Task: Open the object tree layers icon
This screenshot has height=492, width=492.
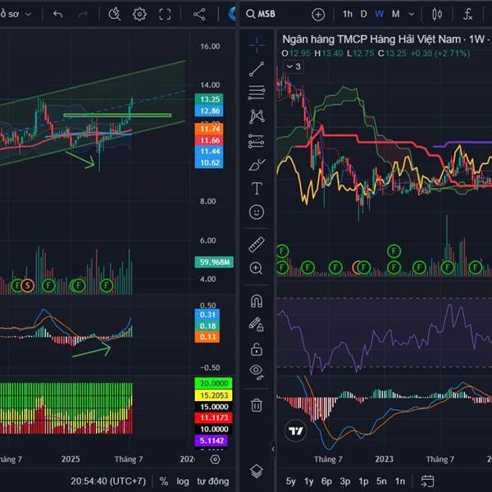Action: (257, 471)
